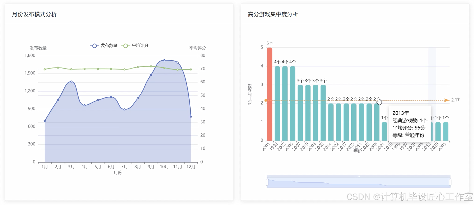The width and height of the screenshot is (474, 205).
Task: Click the 2.17 average value label
Action: (455, 100)
